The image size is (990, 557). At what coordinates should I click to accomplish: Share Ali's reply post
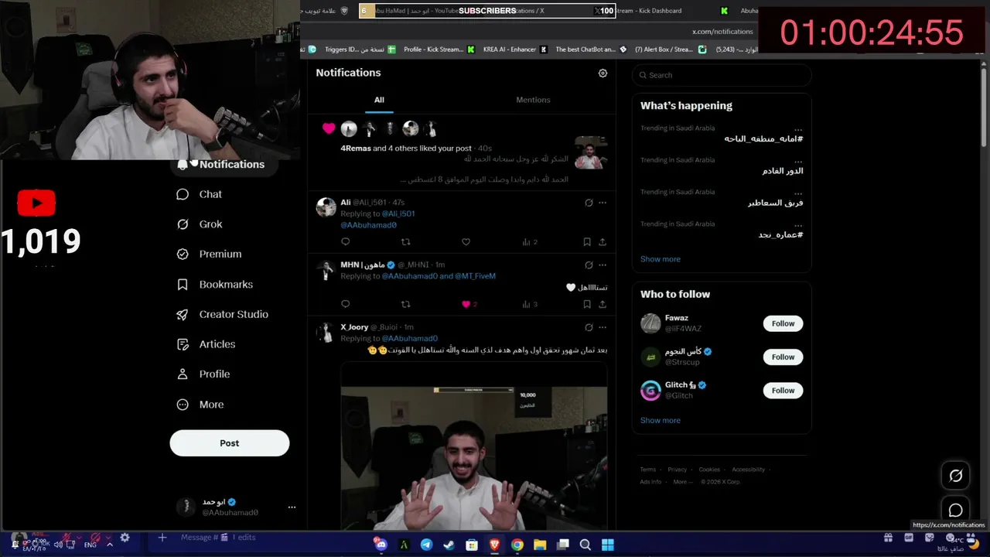(x=603, y=242)
